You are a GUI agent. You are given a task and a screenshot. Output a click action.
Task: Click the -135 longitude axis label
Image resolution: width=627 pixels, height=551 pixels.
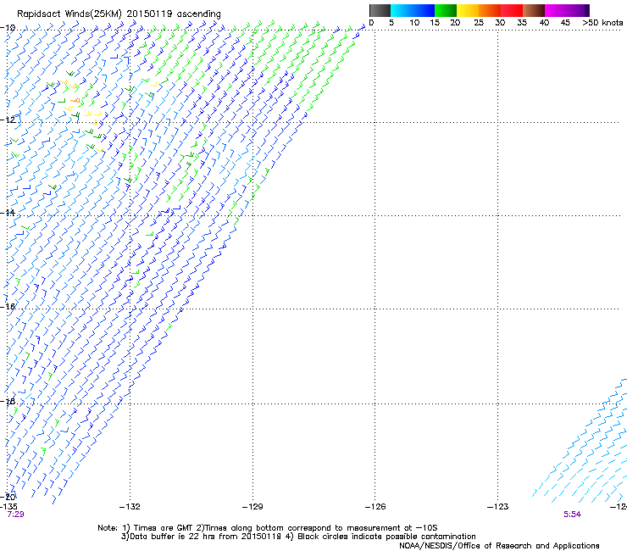(x=8, y=507)
